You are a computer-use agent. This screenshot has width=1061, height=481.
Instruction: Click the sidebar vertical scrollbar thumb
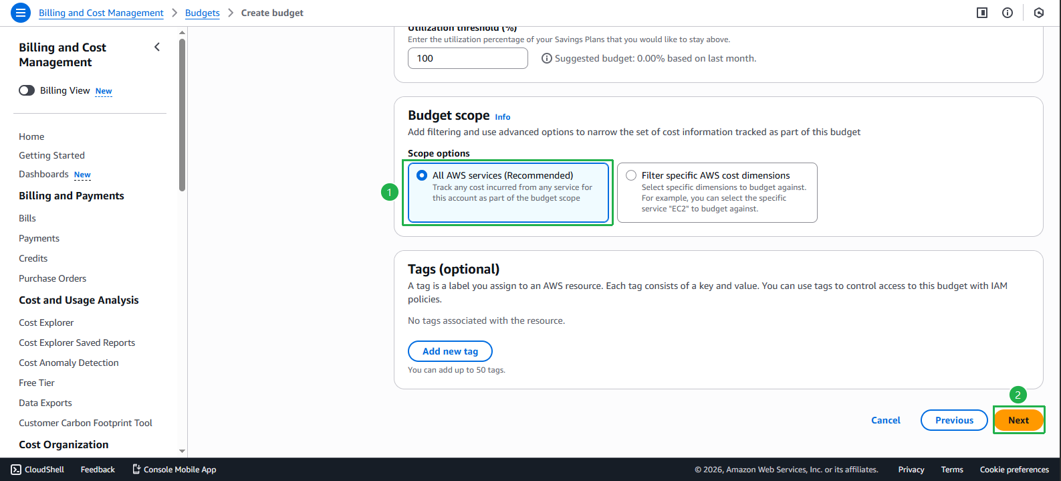click(182, 114)
